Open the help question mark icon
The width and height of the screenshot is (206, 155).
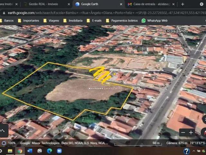(187, 151)
